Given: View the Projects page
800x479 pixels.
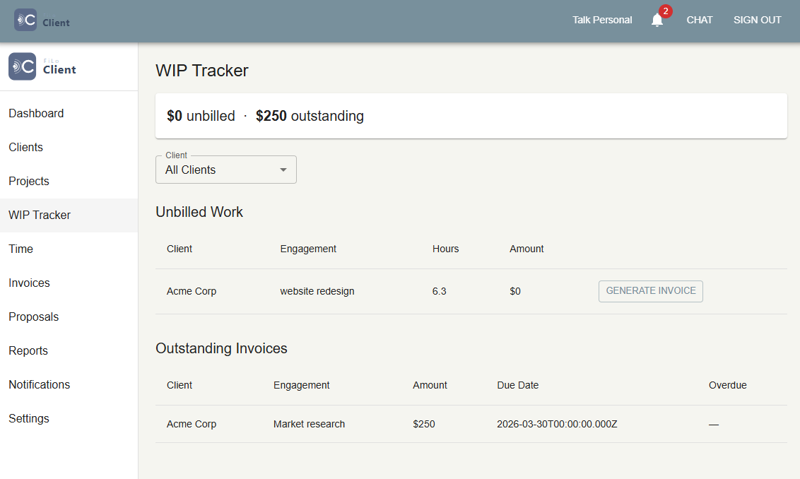Looking at the screenshot, I should click(28, 181).
